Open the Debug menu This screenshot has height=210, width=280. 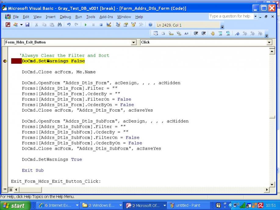click(65, 17)
